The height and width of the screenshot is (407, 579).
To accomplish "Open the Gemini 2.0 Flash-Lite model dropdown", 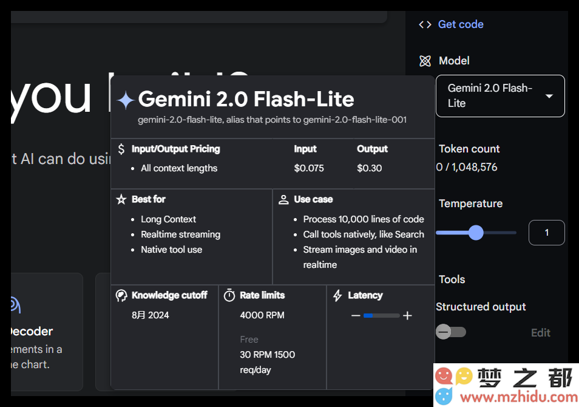I will tap(500, 96).
